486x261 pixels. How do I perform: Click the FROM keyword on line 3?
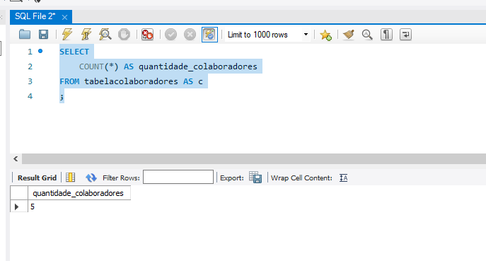[69, 81]
